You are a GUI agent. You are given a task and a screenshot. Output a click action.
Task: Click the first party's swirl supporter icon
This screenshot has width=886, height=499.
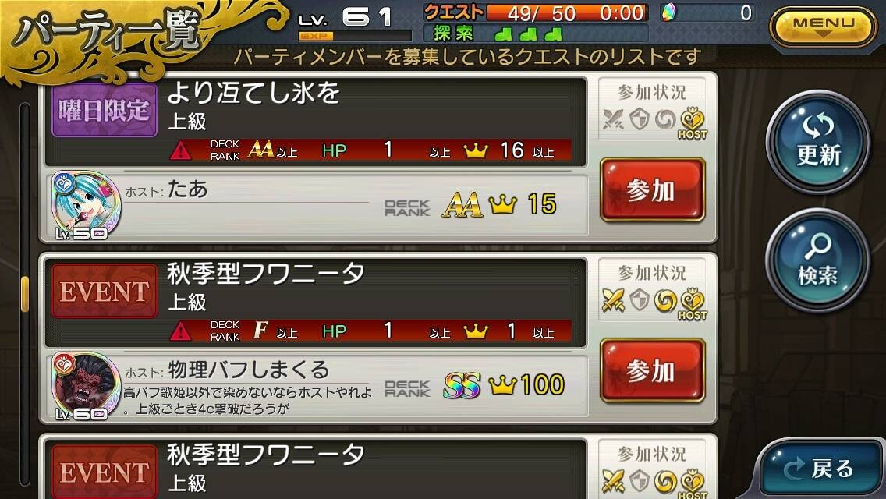(x=665, y=119)
